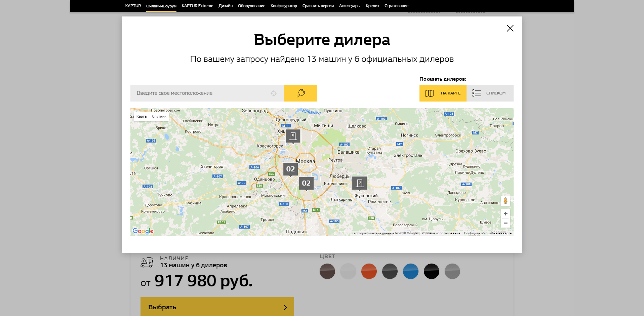Click the Street View pegman icon
The height and width of the screenshot is (316, 644).
506,201
